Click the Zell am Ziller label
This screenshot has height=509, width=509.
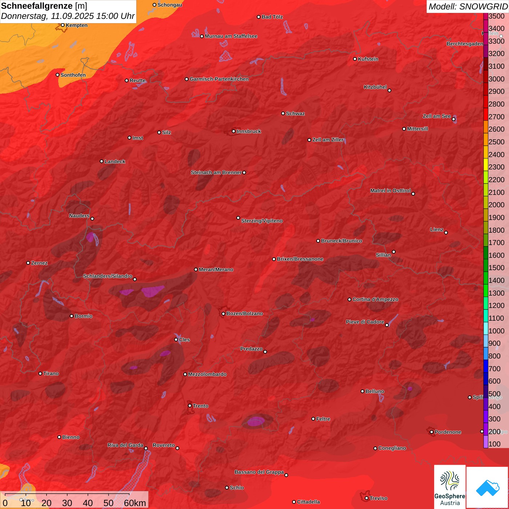(x=328, y=140)
